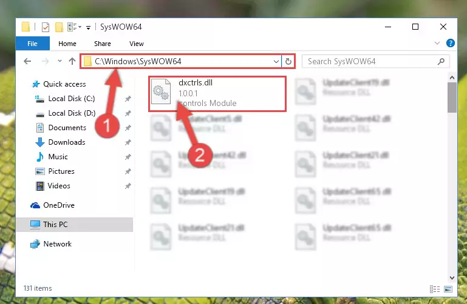This screenshot has height=304, width=467.
Task: Click the dxctrls.dll gear file icon
Action: click(161, 91)
